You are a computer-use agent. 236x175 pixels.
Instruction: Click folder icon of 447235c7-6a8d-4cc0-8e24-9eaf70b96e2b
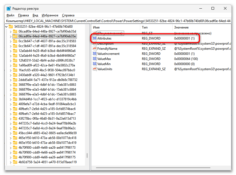point(15,123)
